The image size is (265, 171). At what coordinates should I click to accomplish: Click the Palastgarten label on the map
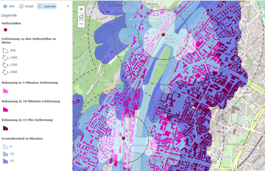tap(233, 144)
